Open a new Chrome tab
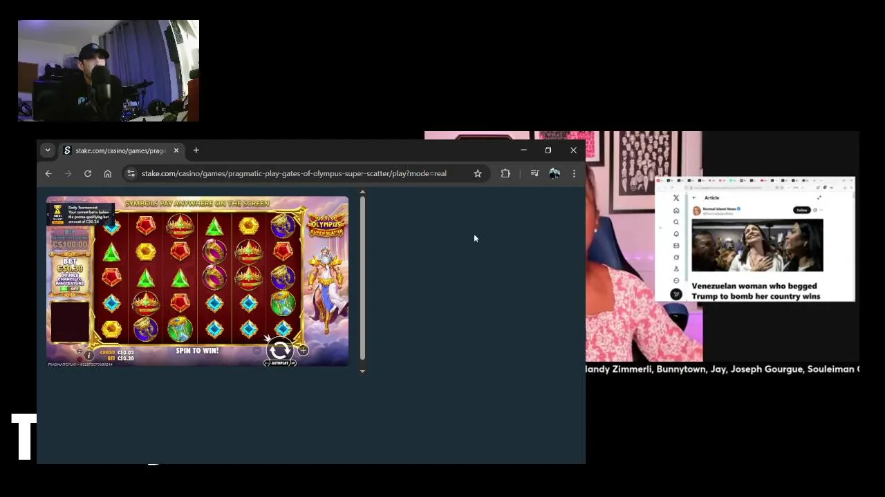The image size is (885, 497). click(x=196, y=150)
